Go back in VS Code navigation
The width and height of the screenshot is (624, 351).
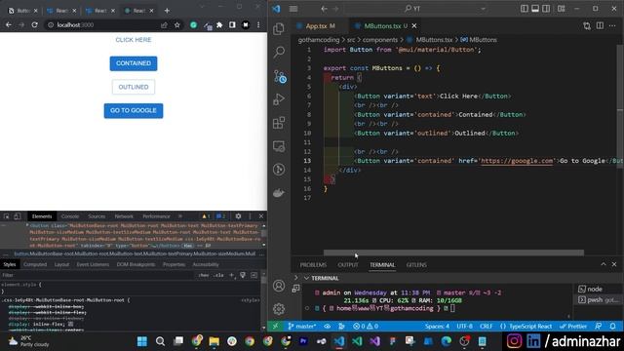pyautogui.click(x=324, y=9)
